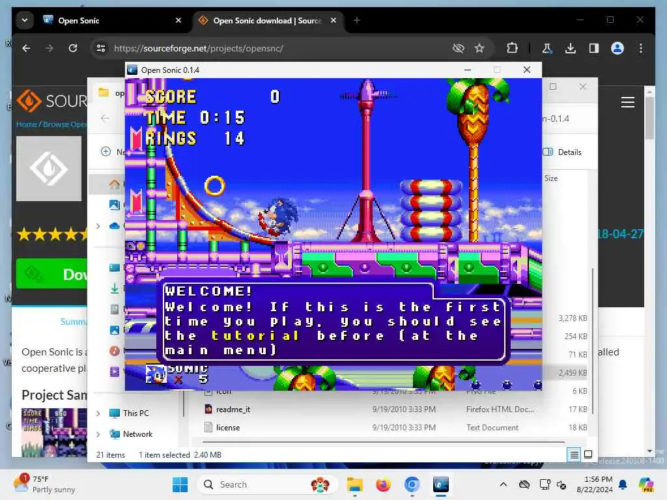Open Chrome from taskbar
The width and height of the screenshot is (667, 500).
click(412, 484)
